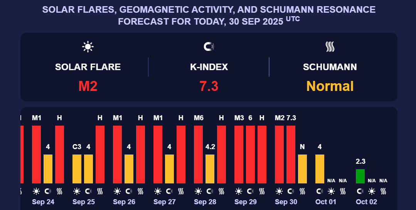
Task: Click the sun icon above Solar Flare heading
Action: click(88, 47)
